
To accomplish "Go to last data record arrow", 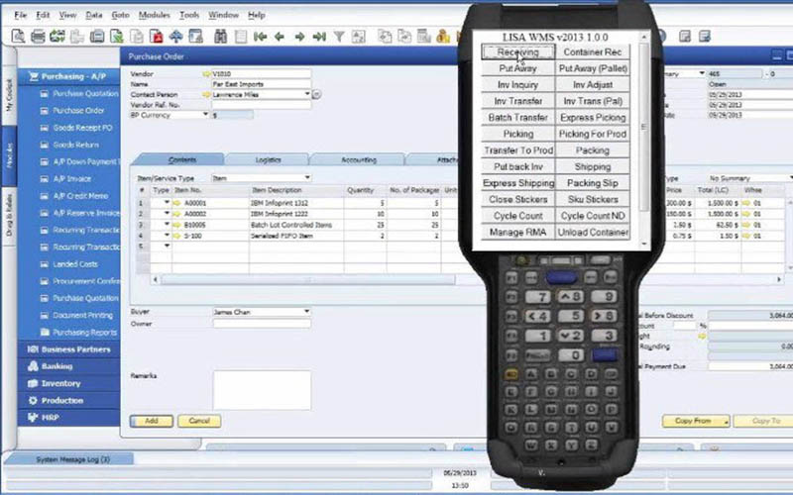I will coord(319,37).
